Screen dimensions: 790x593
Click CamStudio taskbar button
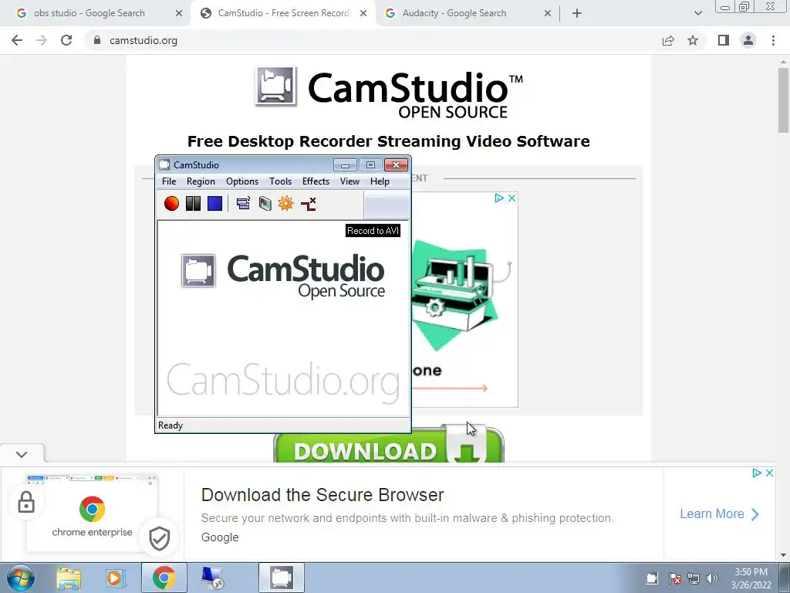tap(282, 578)
